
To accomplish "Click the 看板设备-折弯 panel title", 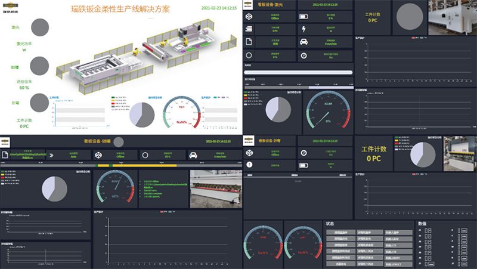I will [271, 140].
